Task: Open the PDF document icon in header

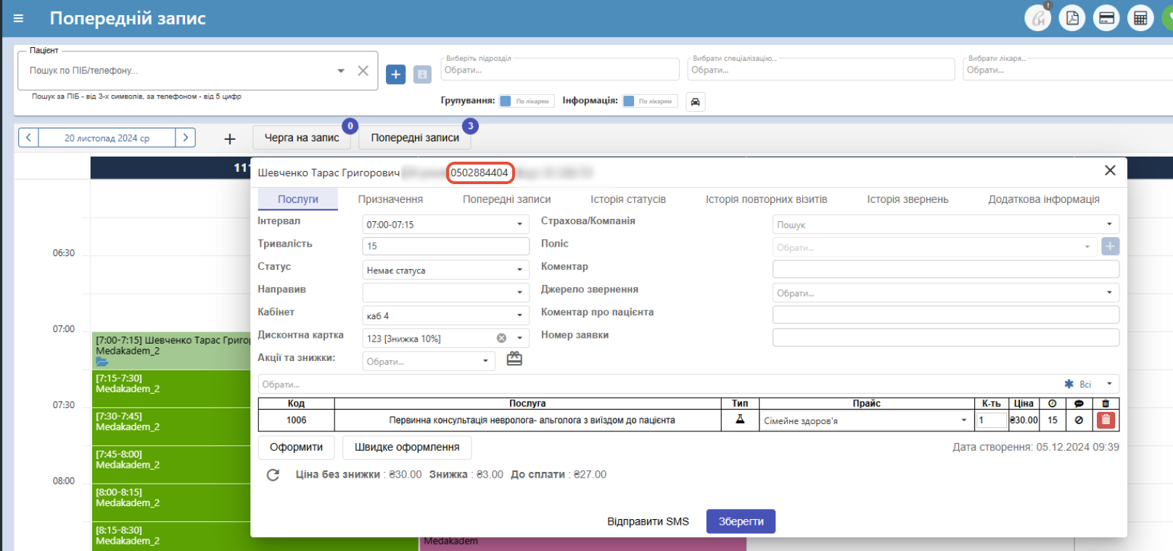Action: (1072, 18)
